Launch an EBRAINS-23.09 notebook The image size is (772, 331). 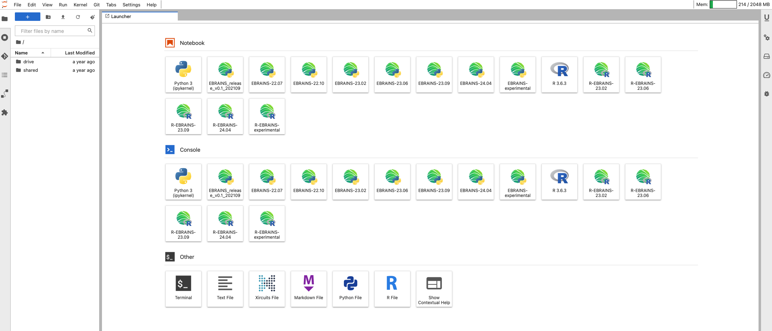(x=434, y=75)
